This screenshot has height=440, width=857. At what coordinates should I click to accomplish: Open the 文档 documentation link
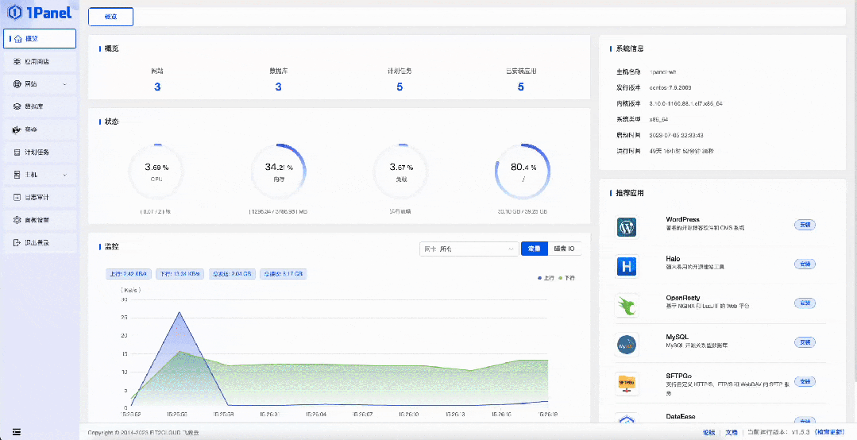point(732,432)
